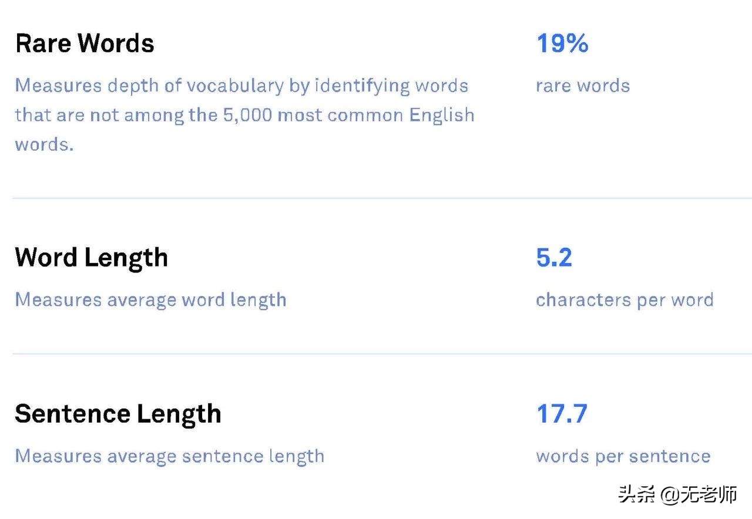
Task: Click the "characters per word" caption
Action: pos(625,299)
